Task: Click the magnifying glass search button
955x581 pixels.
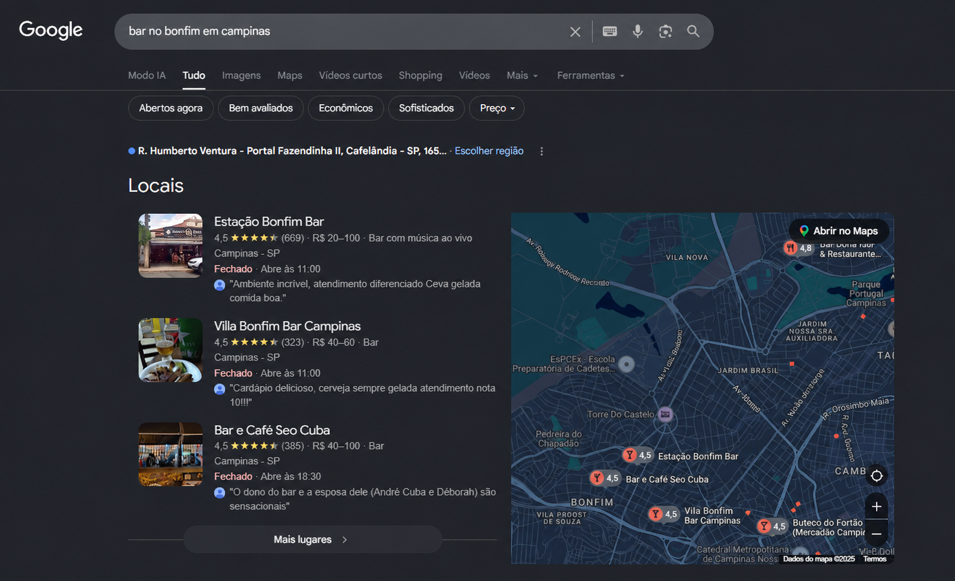Action: pos(693,31)
